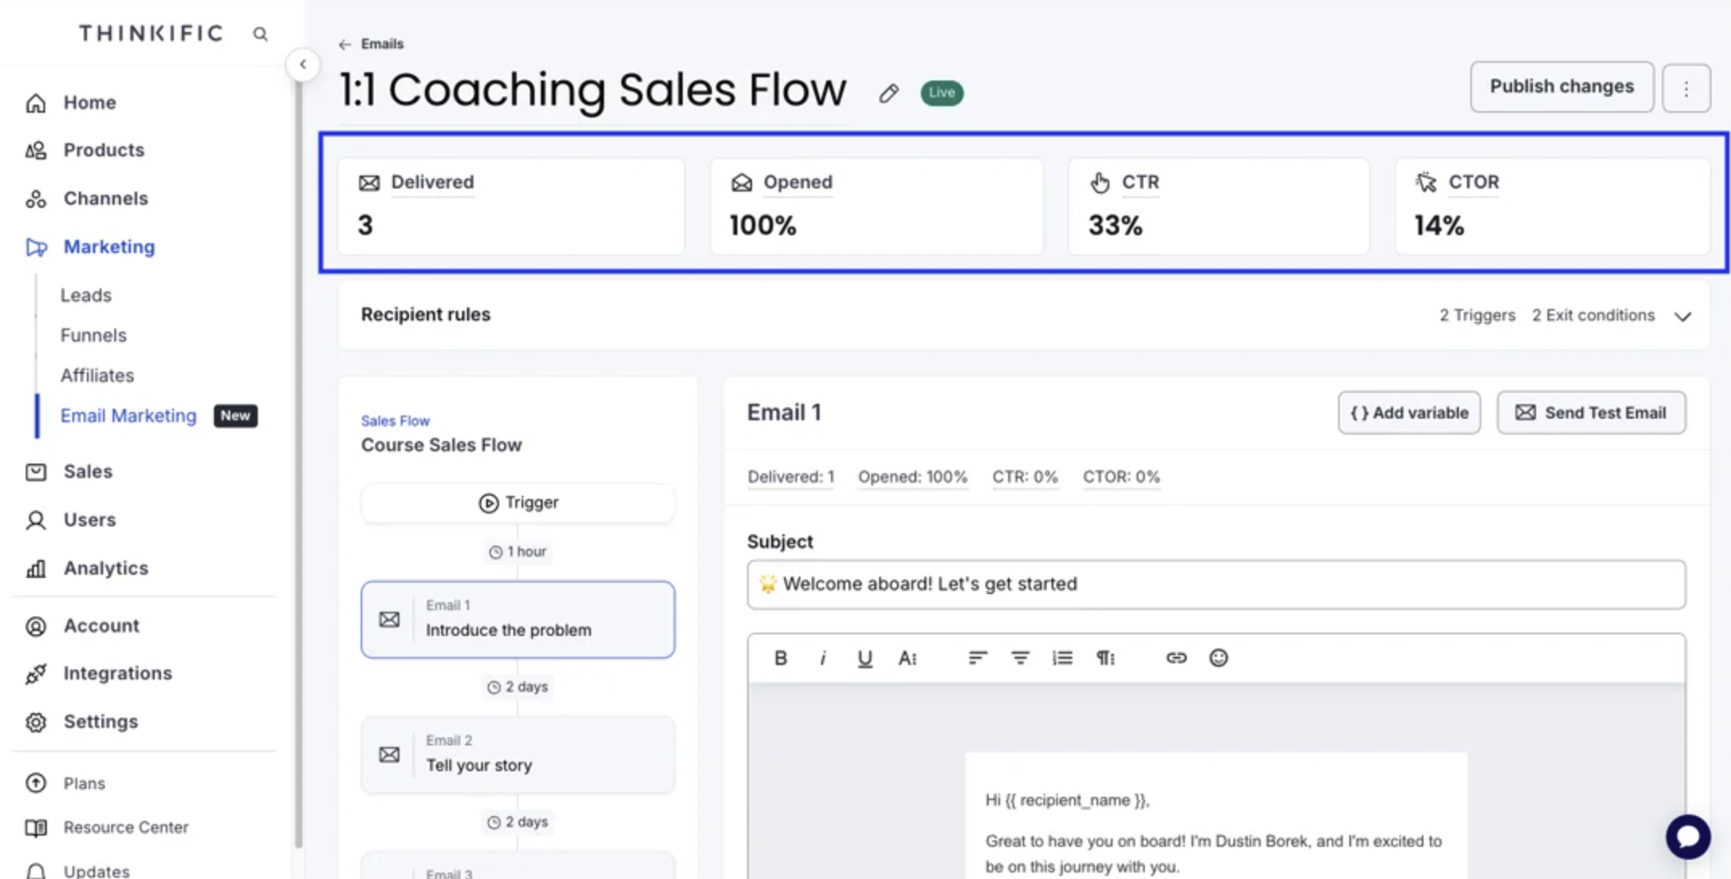Open Updates in the sidebar
1731x879 pixels.
[x=96, y=871]
